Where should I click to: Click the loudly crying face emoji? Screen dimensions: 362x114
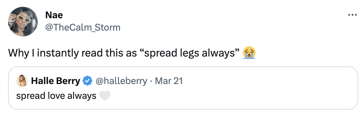point(249,53)
